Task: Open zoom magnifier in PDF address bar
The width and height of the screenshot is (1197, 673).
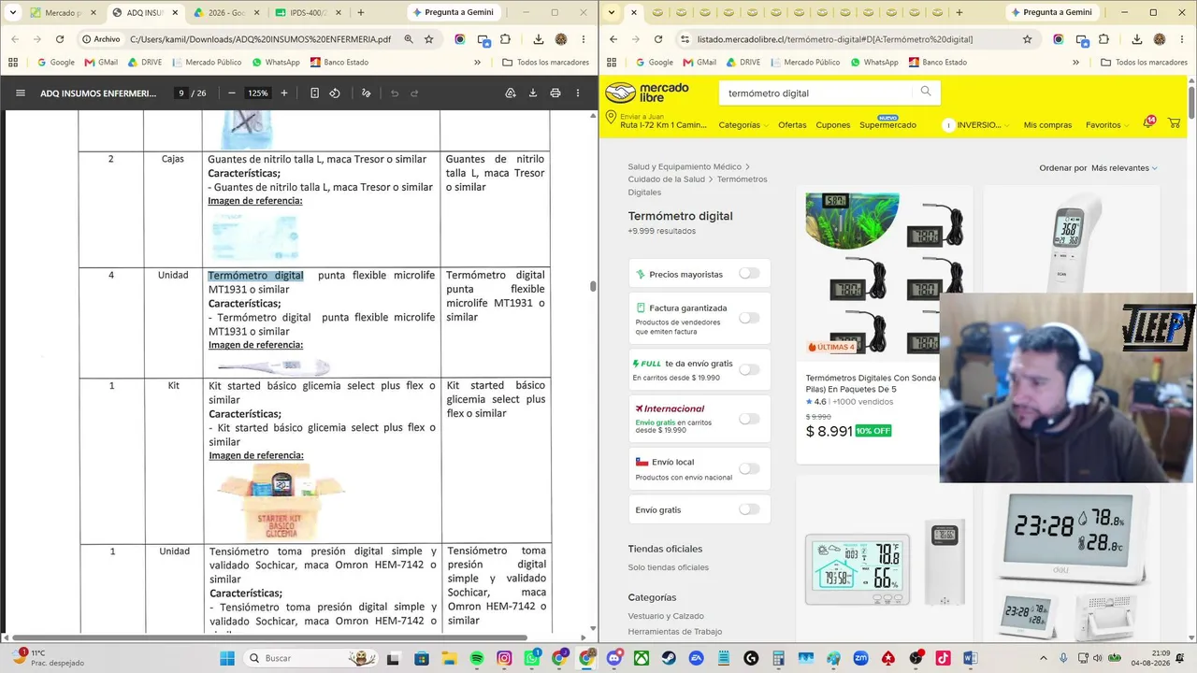Action: [x=409, y=39]
